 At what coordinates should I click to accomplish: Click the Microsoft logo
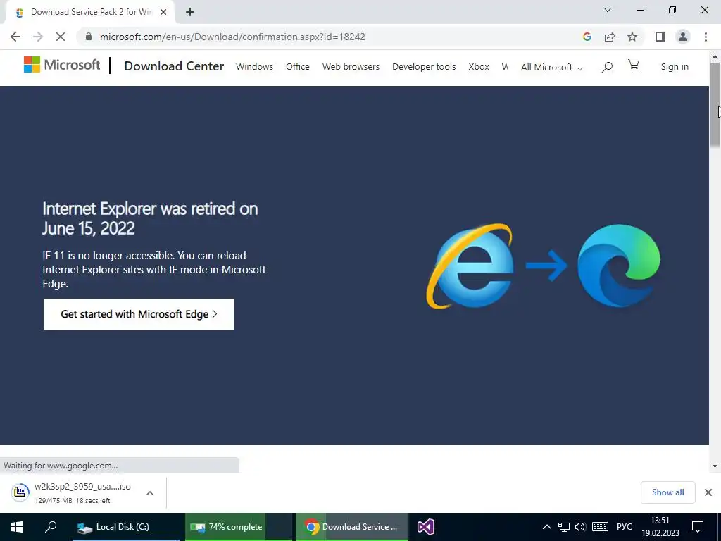point(62,66)
